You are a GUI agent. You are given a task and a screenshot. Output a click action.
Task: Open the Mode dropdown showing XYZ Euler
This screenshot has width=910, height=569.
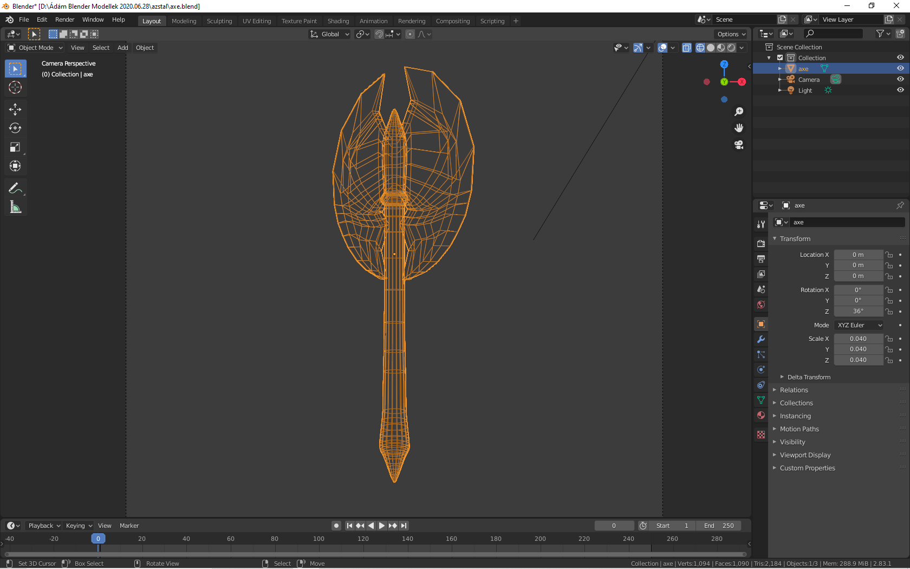click(x=859, y=325)
